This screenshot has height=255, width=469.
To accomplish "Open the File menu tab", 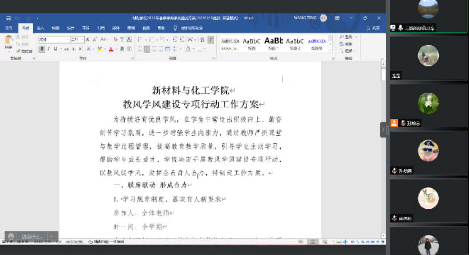I will pos(9,28).
